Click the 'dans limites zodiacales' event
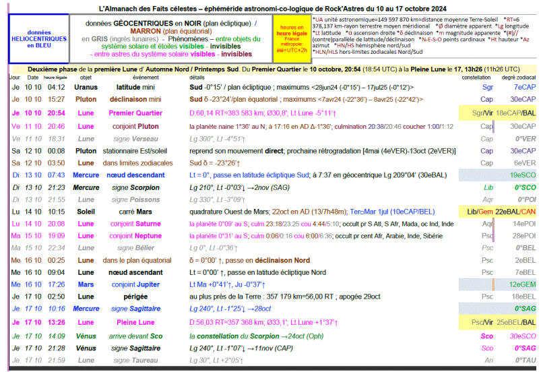The height and width of the screenshot is (372, 543). click(x=137, y=163)
